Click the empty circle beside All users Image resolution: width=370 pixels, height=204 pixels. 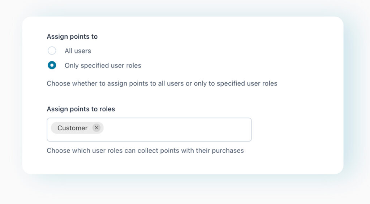52,51
